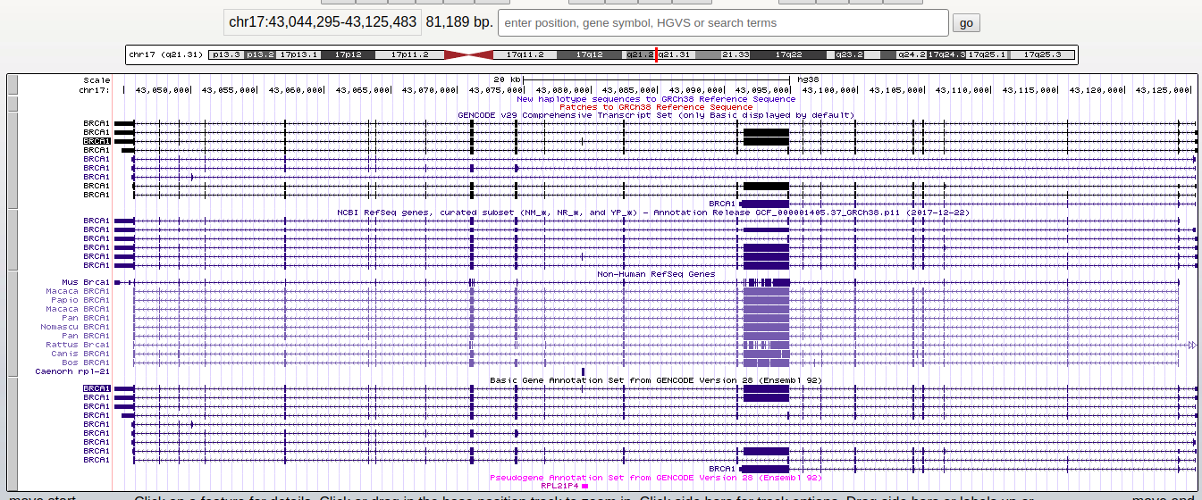Click the pink RPL21P4 pseudogene feature block
This screenshot has width=1202, height=500.
[x=584, y=487]
